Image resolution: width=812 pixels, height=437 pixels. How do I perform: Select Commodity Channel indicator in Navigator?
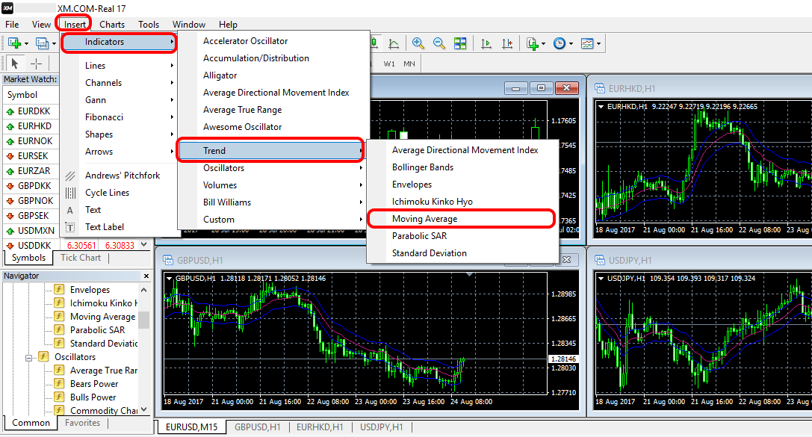pos(104,410)
